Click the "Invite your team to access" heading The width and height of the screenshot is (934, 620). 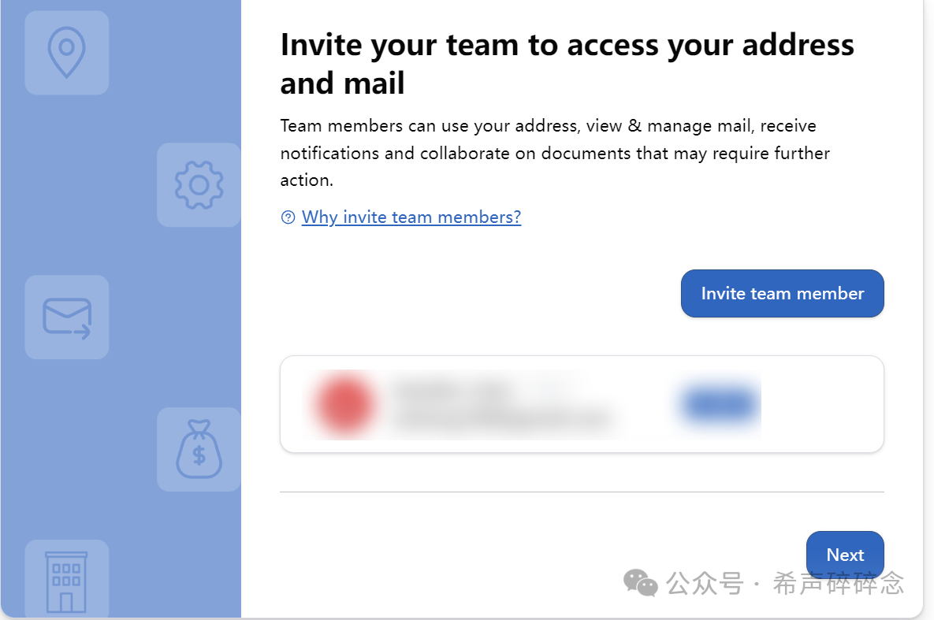click(x=567, y=63)
